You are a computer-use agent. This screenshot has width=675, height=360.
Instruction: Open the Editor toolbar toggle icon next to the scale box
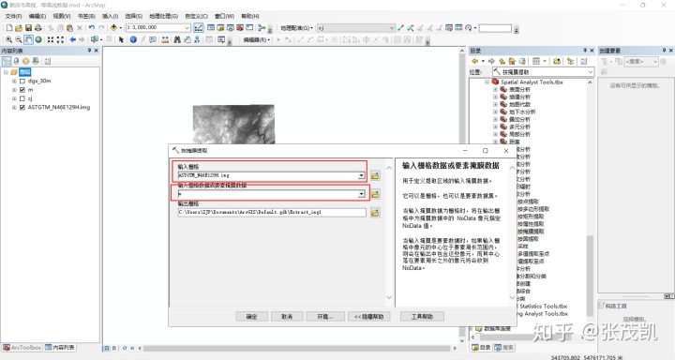(x=199, y=28)
